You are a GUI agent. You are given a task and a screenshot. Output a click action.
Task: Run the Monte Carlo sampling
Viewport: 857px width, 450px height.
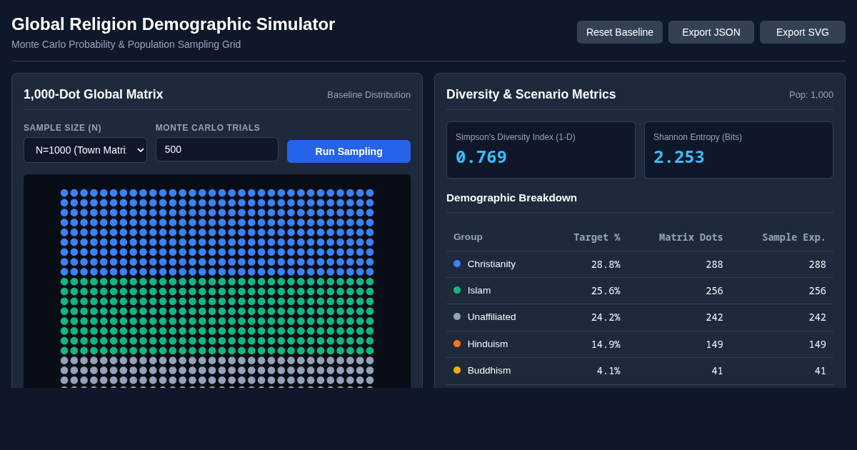click(x=349, y=151)
